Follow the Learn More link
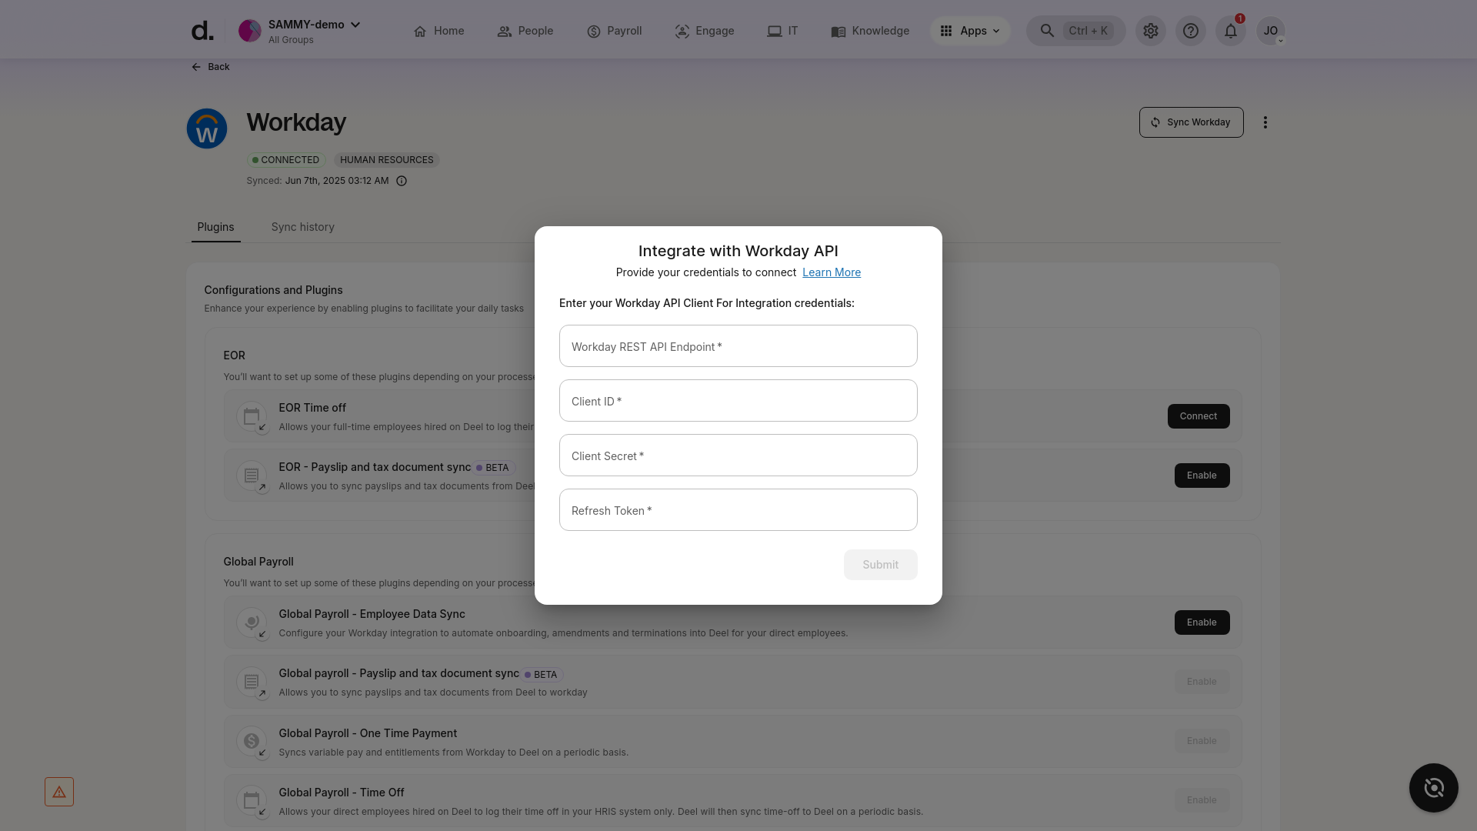 click(832, 272)
